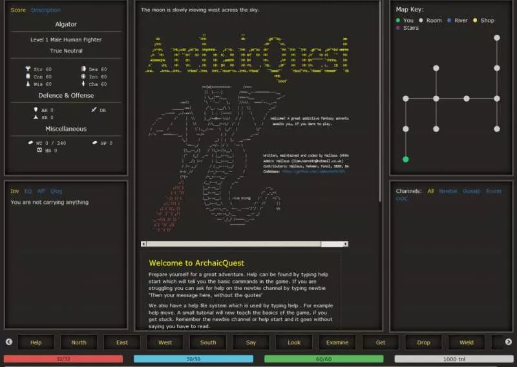Click the red 32/32 health bar
This screenshot has width=517, height=367.
click(63, 359)
